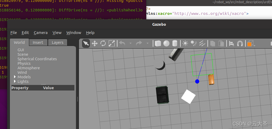Click the redo arrow icon
Image resolution: width=272 pixels, height=129 pixels.
click(139, 43)
